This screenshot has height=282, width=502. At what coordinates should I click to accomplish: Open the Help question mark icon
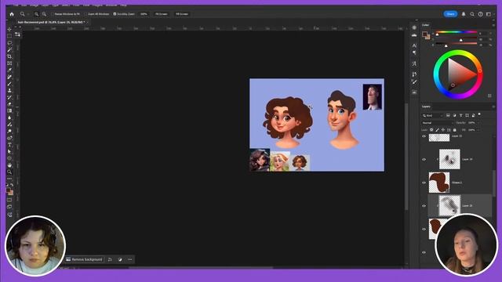(481, 14)
